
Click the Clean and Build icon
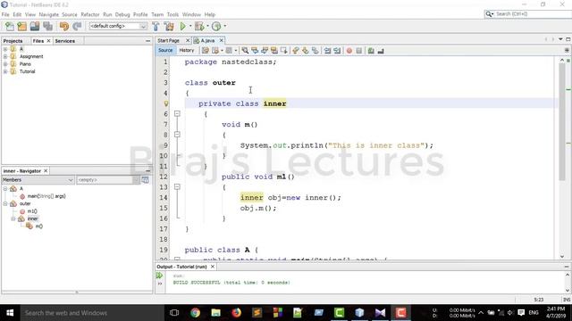pos(169,26)
